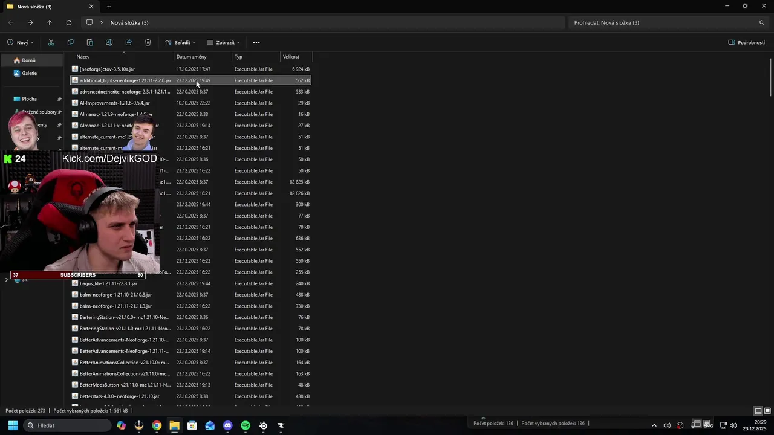This screenshot has height=435, width=774.
Task: Click the Paste clipboard icon
Action: point(89,42)
